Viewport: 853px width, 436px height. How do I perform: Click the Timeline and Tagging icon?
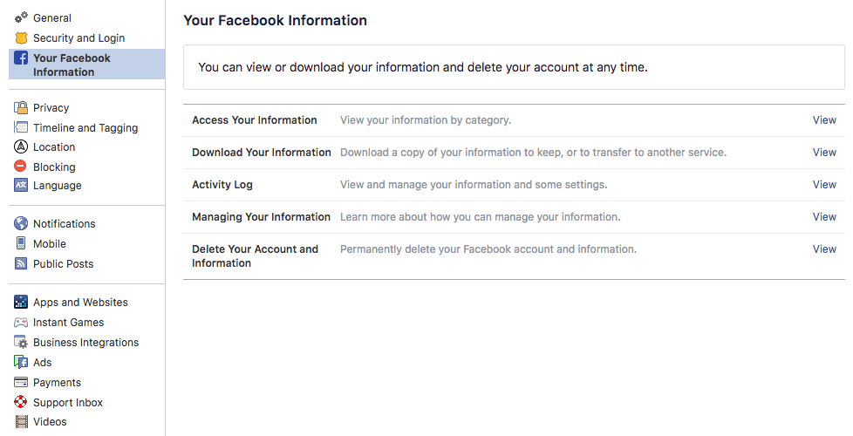coord(21,128)
